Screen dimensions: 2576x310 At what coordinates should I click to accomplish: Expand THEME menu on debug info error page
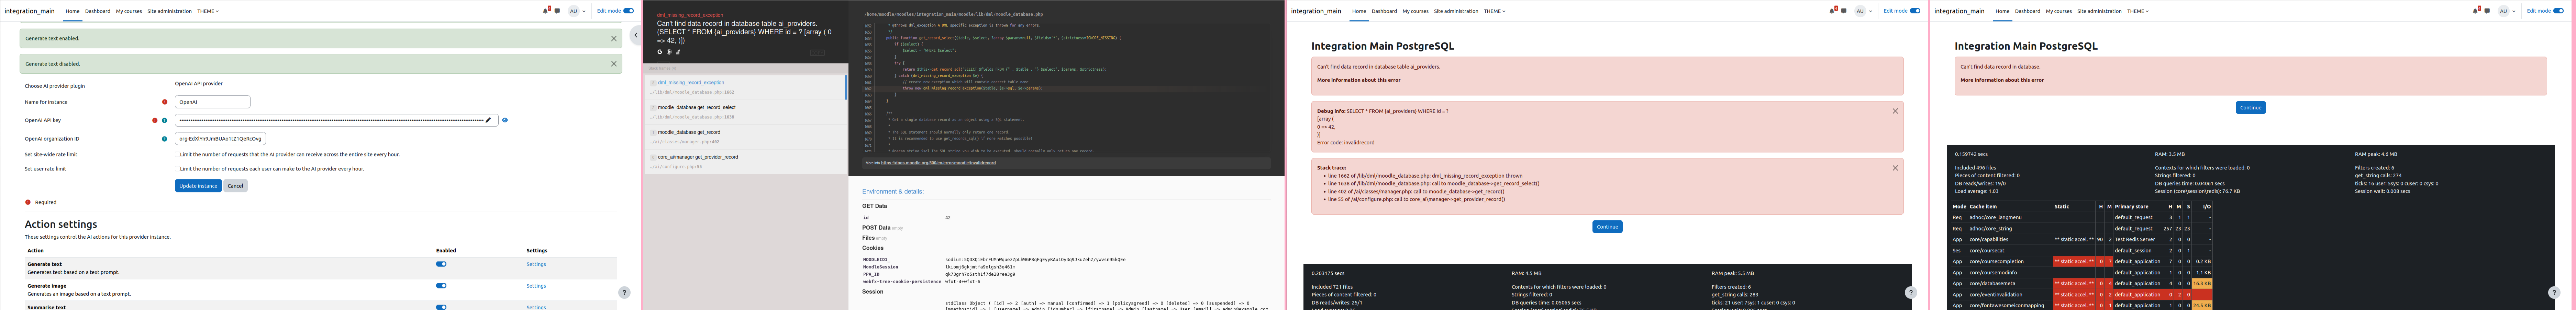(1495, 11)
